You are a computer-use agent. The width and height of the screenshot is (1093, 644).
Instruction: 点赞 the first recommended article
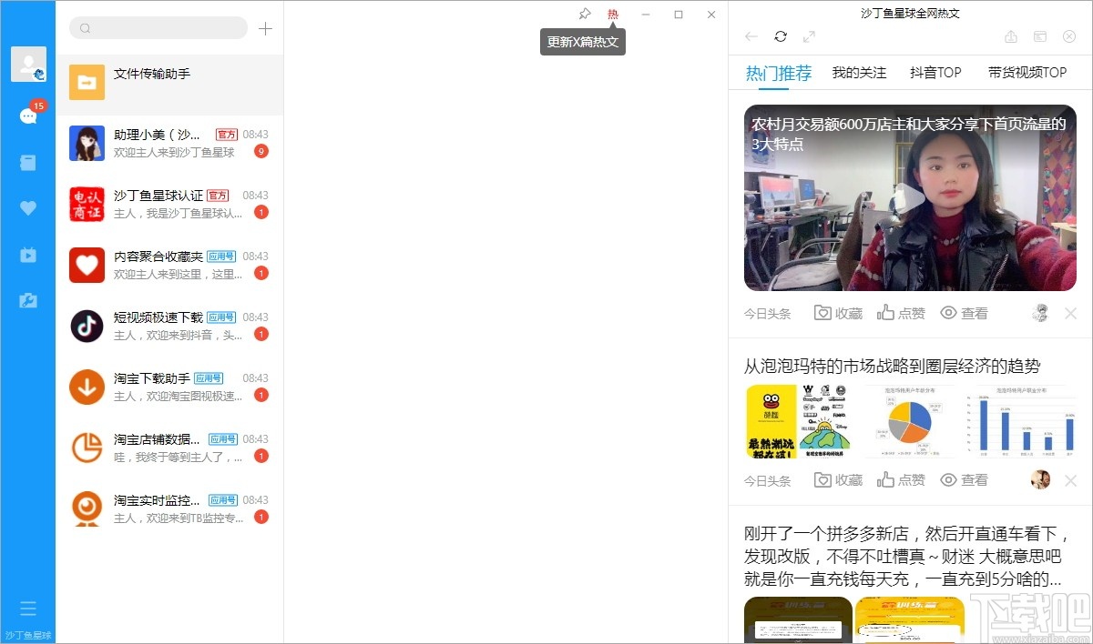[x=901, y=312]
